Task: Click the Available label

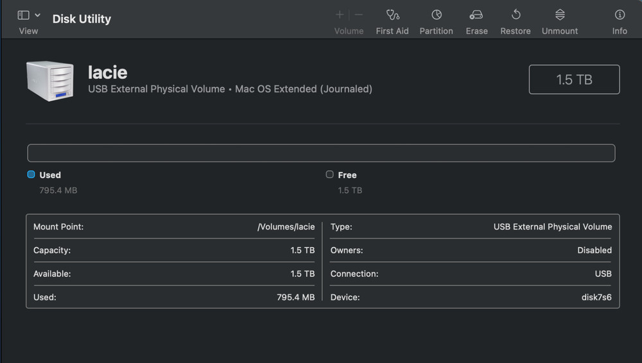Action: [x=52, y=274]
